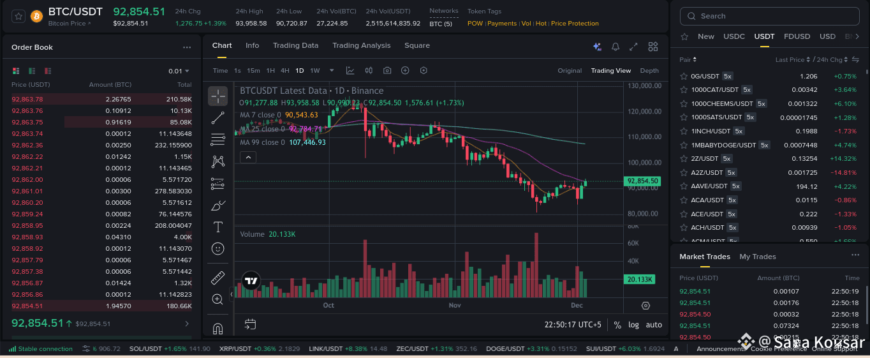Toggle auto scale on chart
Screen dimensions: 870x358
pos(654,325)
